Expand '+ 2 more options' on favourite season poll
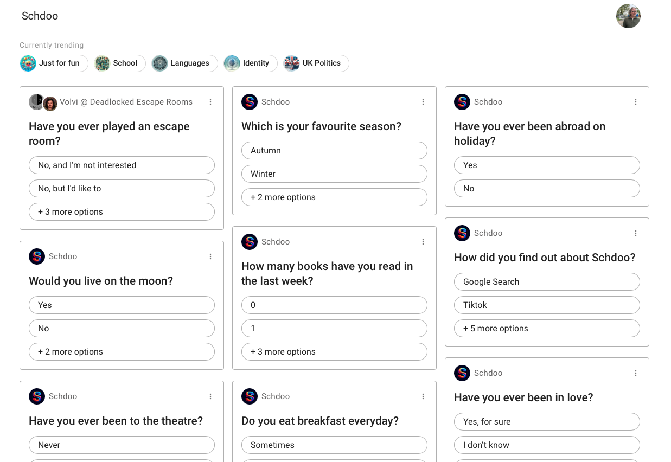This screenshot has width=671, height=462. pyautogui.click(x=334, y=197)
